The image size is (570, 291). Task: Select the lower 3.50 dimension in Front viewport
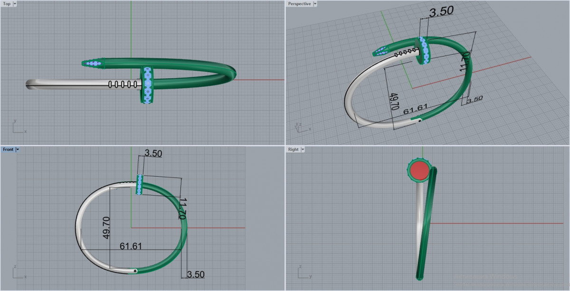coord(196,274)
